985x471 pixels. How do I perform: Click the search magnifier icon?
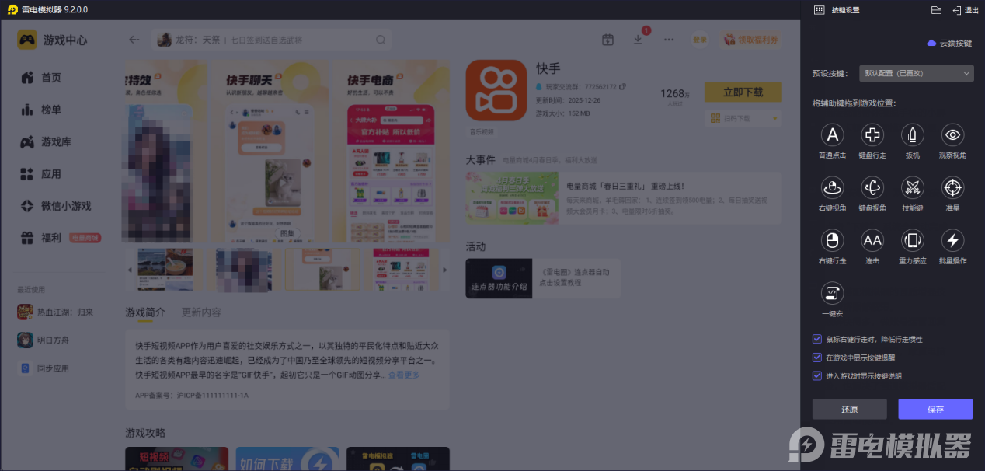coord(381,40)
